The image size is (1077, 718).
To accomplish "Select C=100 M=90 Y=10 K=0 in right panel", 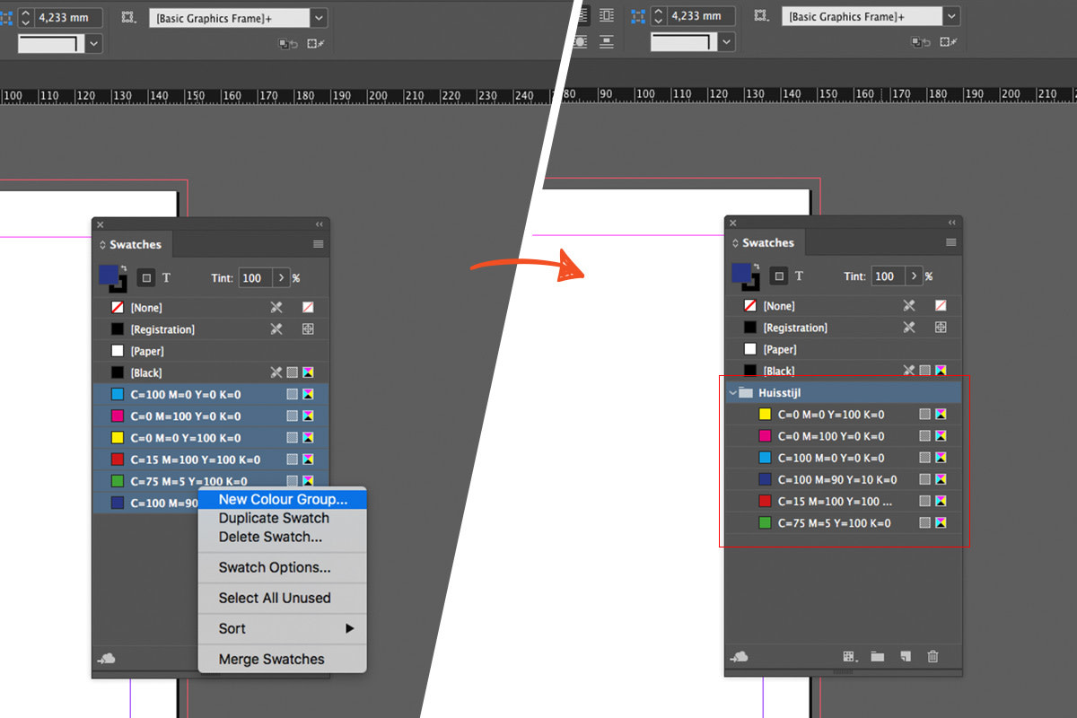I will click(844, 479).
